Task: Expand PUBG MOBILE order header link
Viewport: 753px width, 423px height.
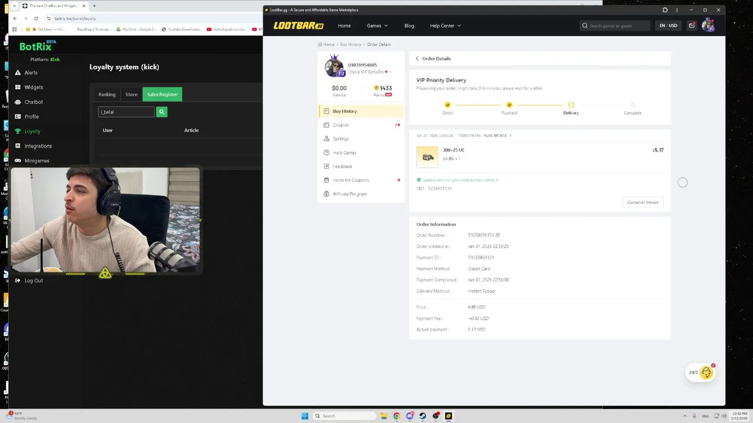Action: 497,136
